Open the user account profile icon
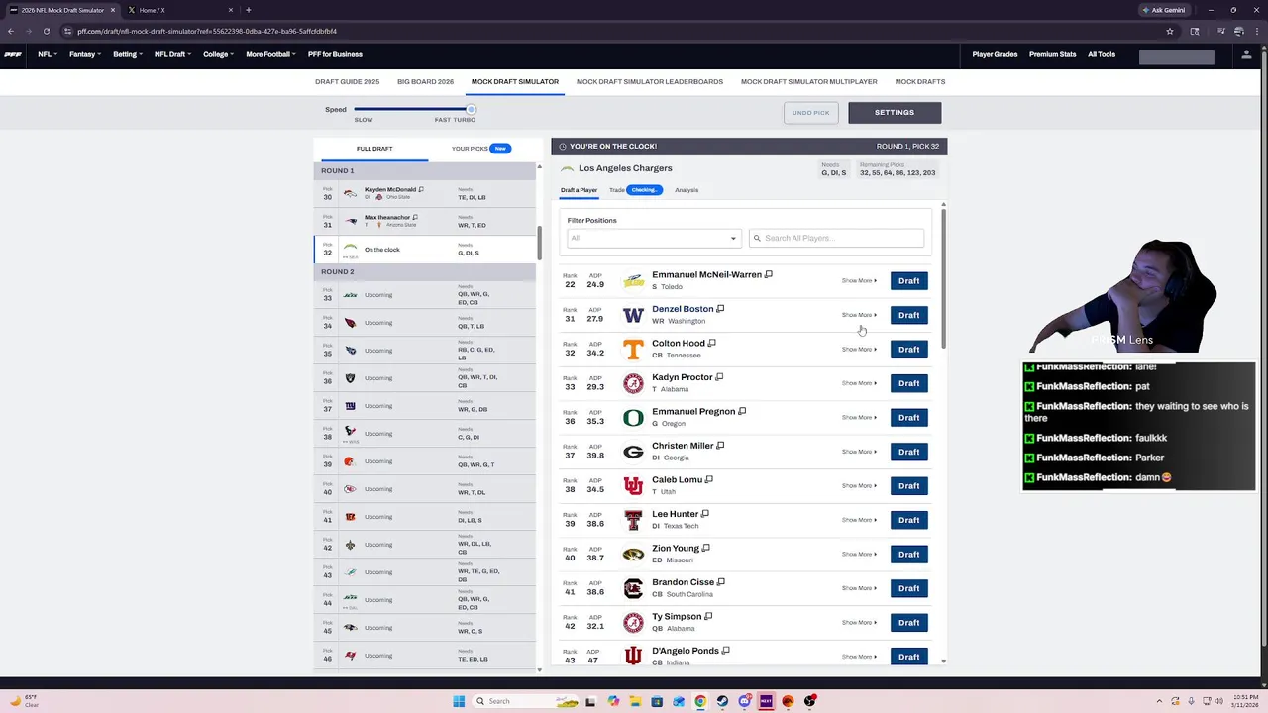 (1246, 54)
